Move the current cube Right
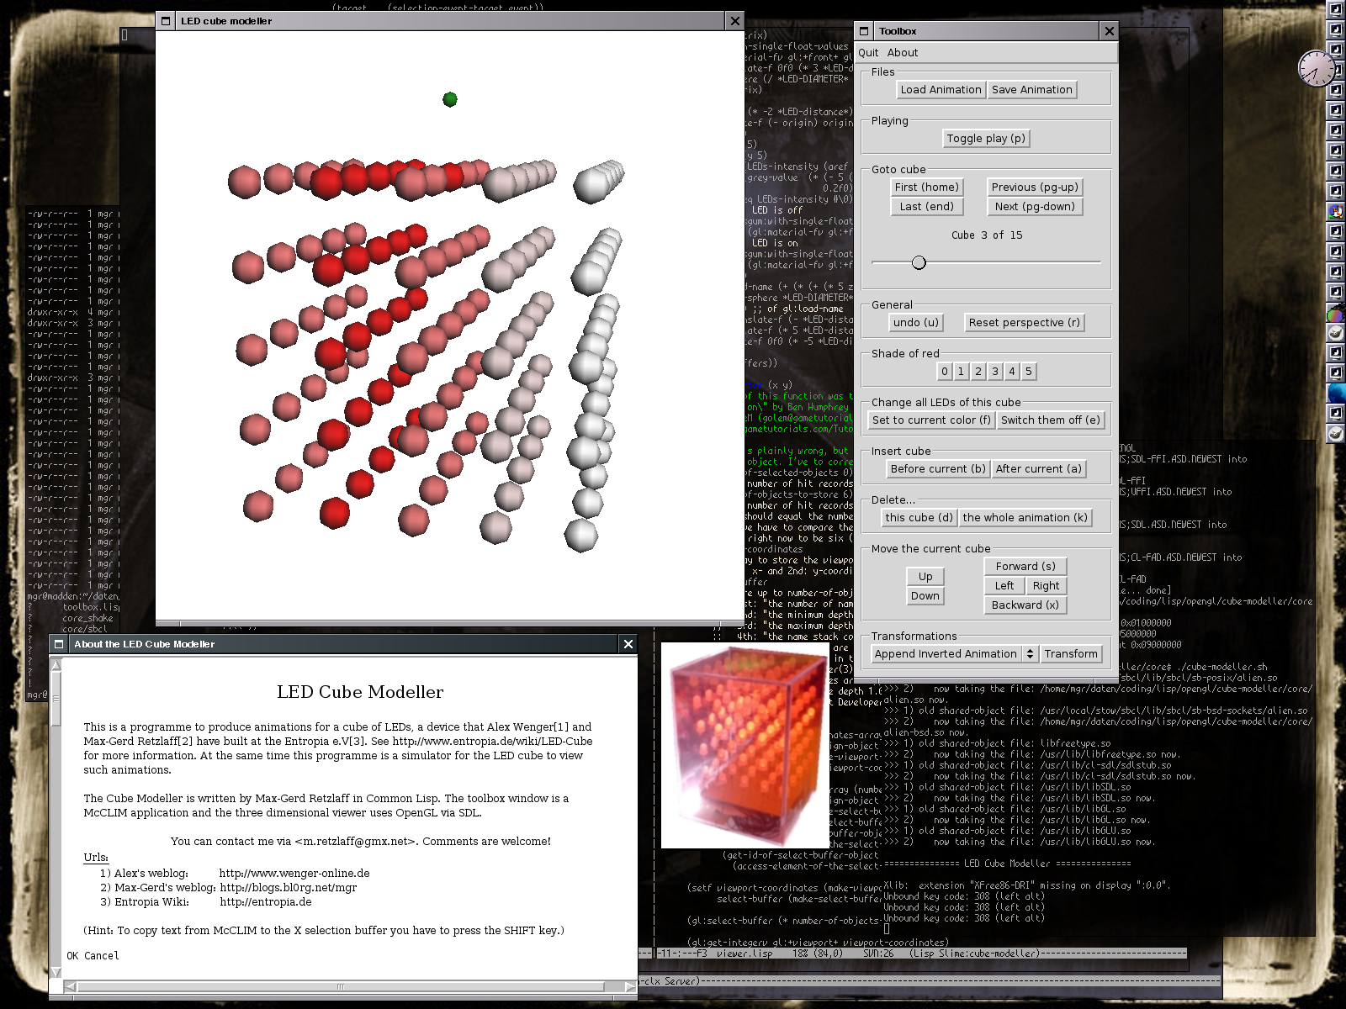Screen dimensions: 1346x1009 tap(1046, 586)
